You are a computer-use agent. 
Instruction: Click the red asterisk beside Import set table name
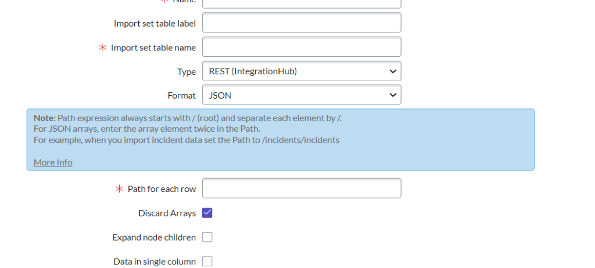click(103, 48)
